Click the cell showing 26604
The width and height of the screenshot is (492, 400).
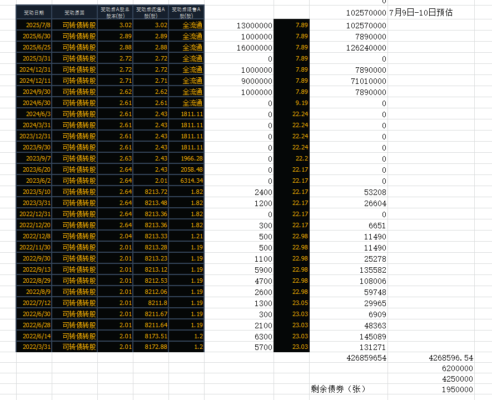pyautogui.click(x=348, y=203)
